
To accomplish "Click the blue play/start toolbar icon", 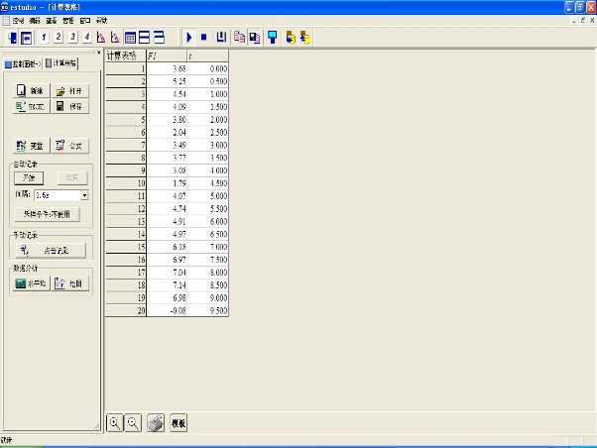I will (x=188, y=37).
